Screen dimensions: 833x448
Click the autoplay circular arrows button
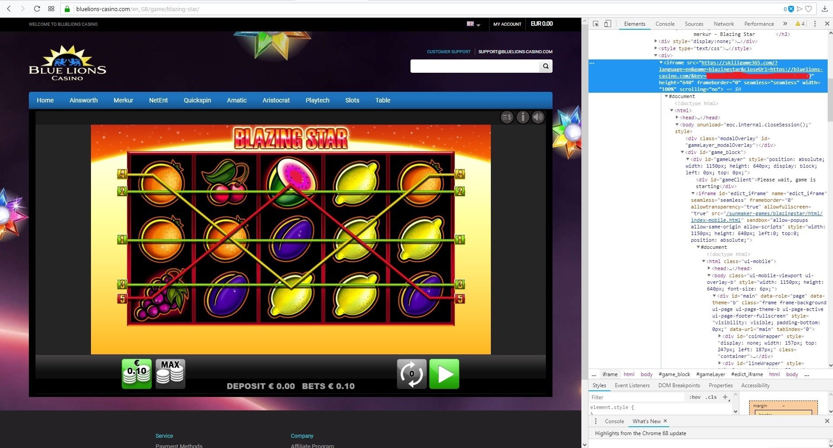(411, 373)
